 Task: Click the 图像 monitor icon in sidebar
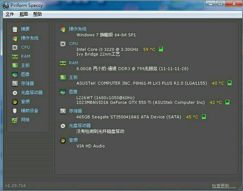(15, 74)
